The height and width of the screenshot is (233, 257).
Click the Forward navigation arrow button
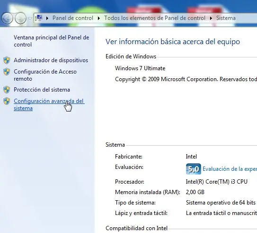[20, 18]
